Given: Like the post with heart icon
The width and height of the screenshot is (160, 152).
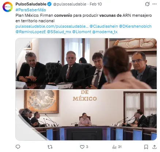Looking at the screenshot, I should (82, 147).
